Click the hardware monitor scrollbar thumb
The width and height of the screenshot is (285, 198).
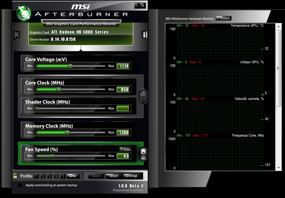279,68
